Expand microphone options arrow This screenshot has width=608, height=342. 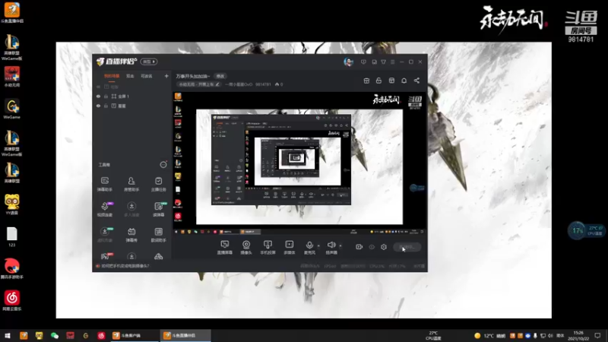[318, 245]
